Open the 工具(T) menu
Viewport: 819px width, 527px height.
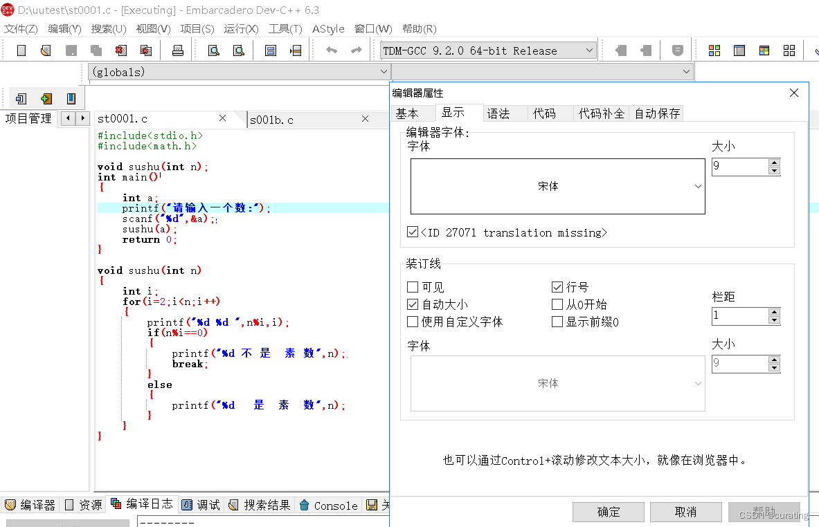pyautogui.click(x=285, y=28)
